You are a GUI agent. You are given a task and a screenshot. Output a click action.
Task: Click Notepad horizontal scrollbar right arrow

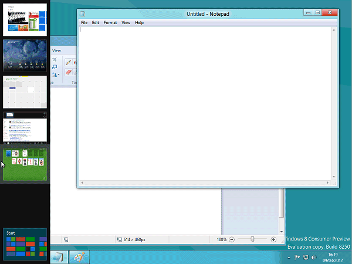pyautogui.click(x=328, y=182)
